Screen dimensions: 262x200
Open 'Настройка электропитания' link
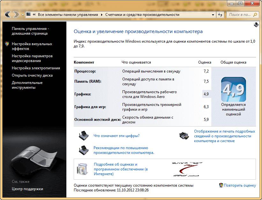click(x=36, y=68)
